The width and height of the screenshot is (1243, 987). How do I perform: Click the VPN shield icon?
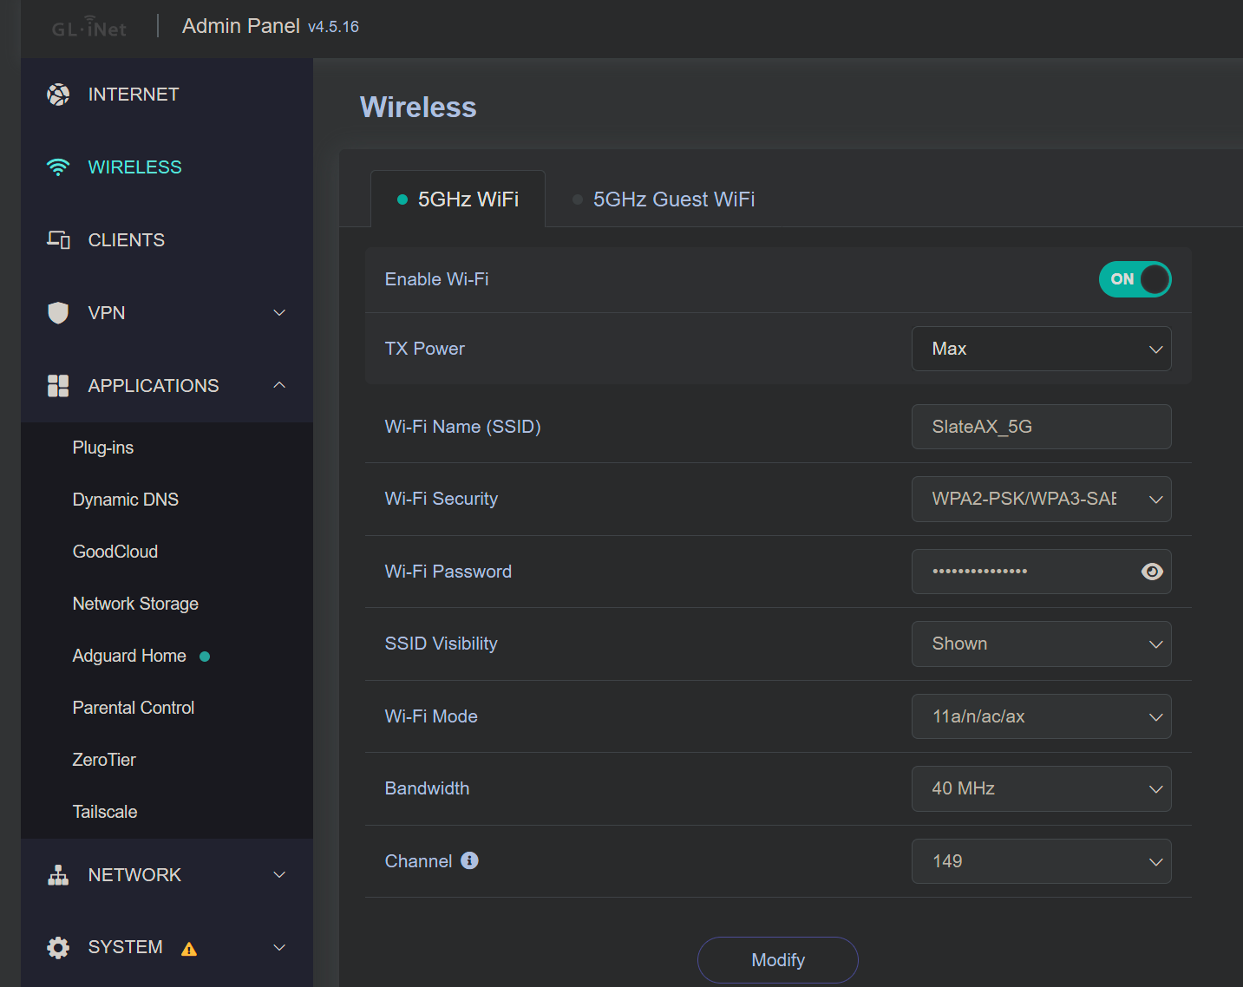[x=57, y=312]
